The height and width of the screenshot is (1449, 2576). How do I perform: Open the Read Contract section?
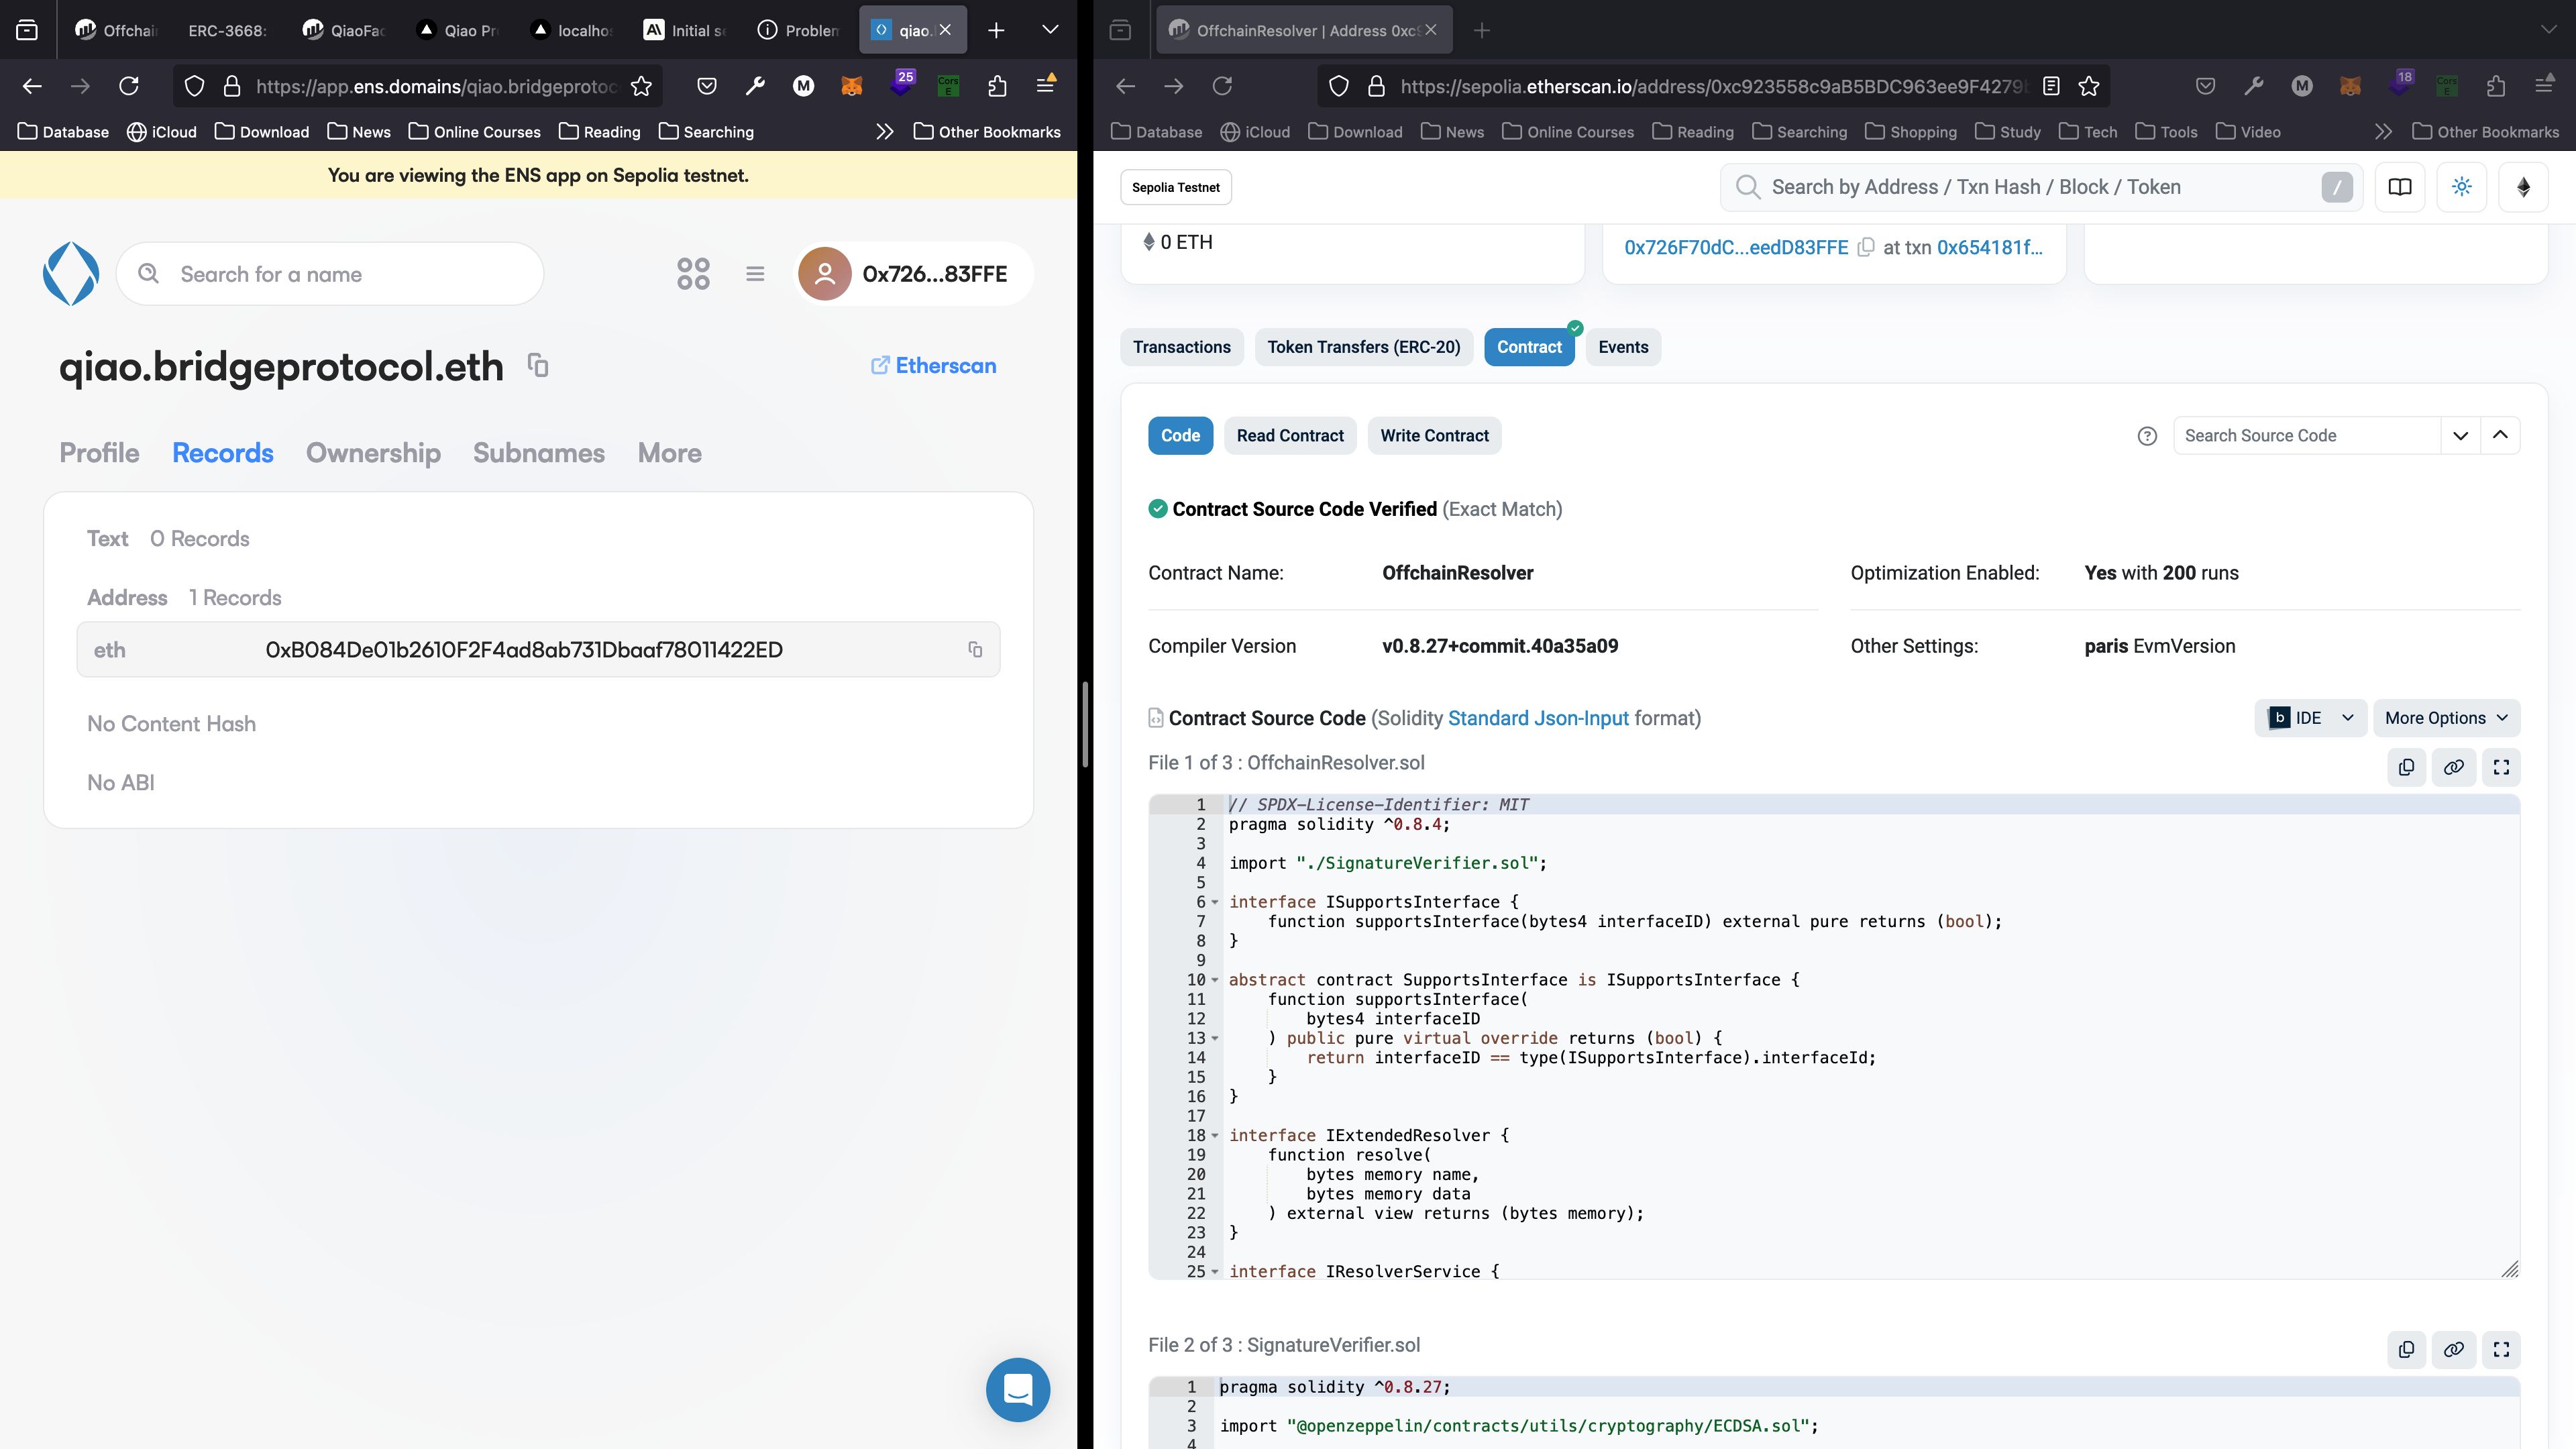tap(1290, 436)
